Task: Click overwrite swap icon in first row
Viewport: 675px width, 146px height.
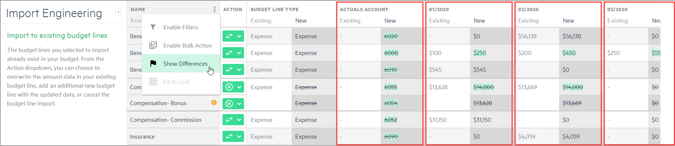Action: pos(229,36)
